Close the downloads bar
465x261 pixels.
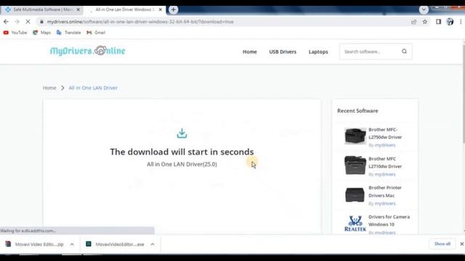(462, 244)
